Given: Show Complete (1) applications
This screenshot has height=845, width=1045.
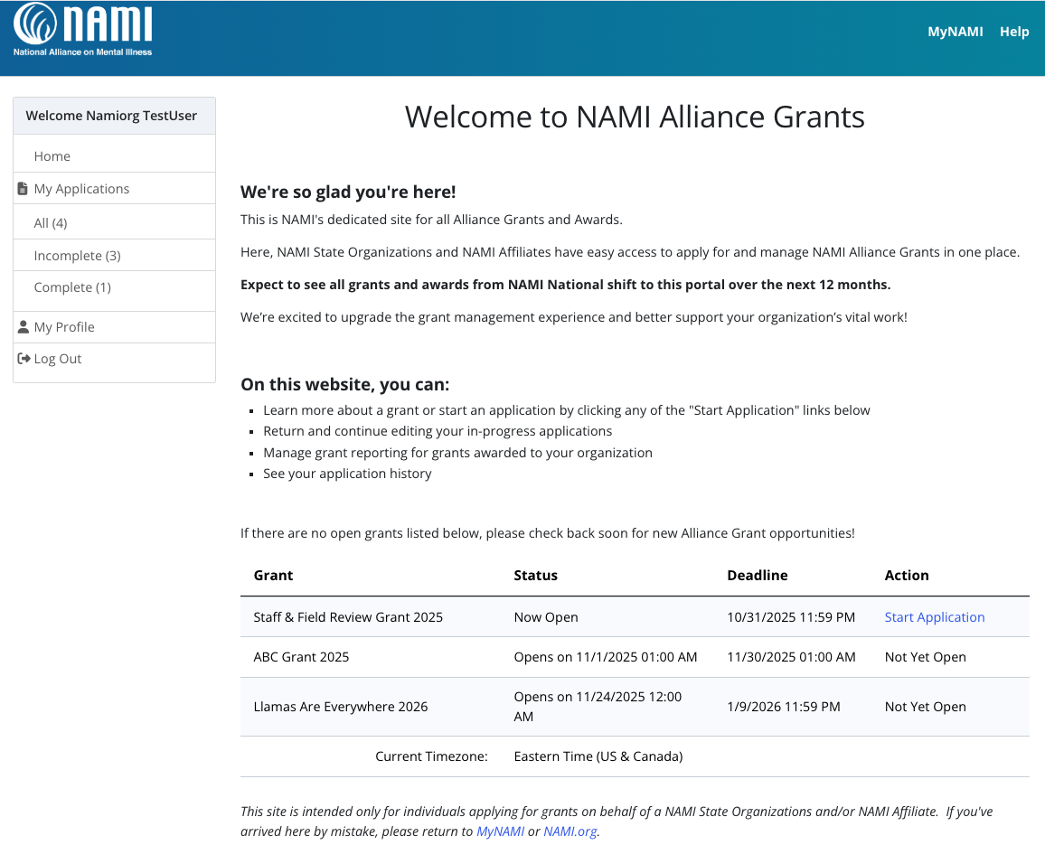Looking at the screenshot, I should (72, 287).
